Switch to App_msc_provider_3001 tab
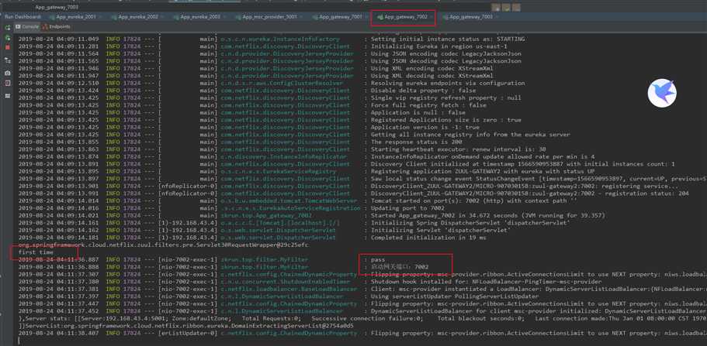The width and height of the screenshot is (707, 346). (x=269, y=17)
